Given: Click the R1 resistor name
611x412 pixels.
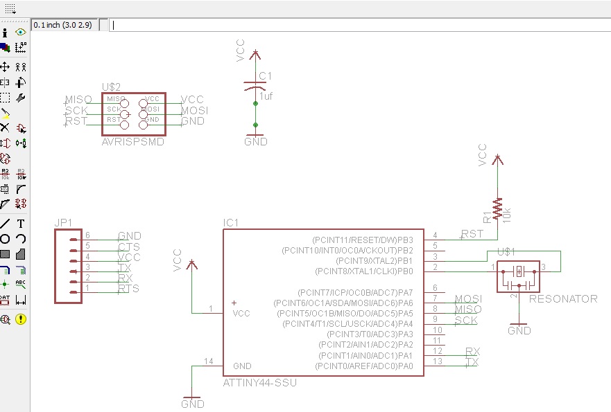Looking at the screenshot, I should (487, 217).
